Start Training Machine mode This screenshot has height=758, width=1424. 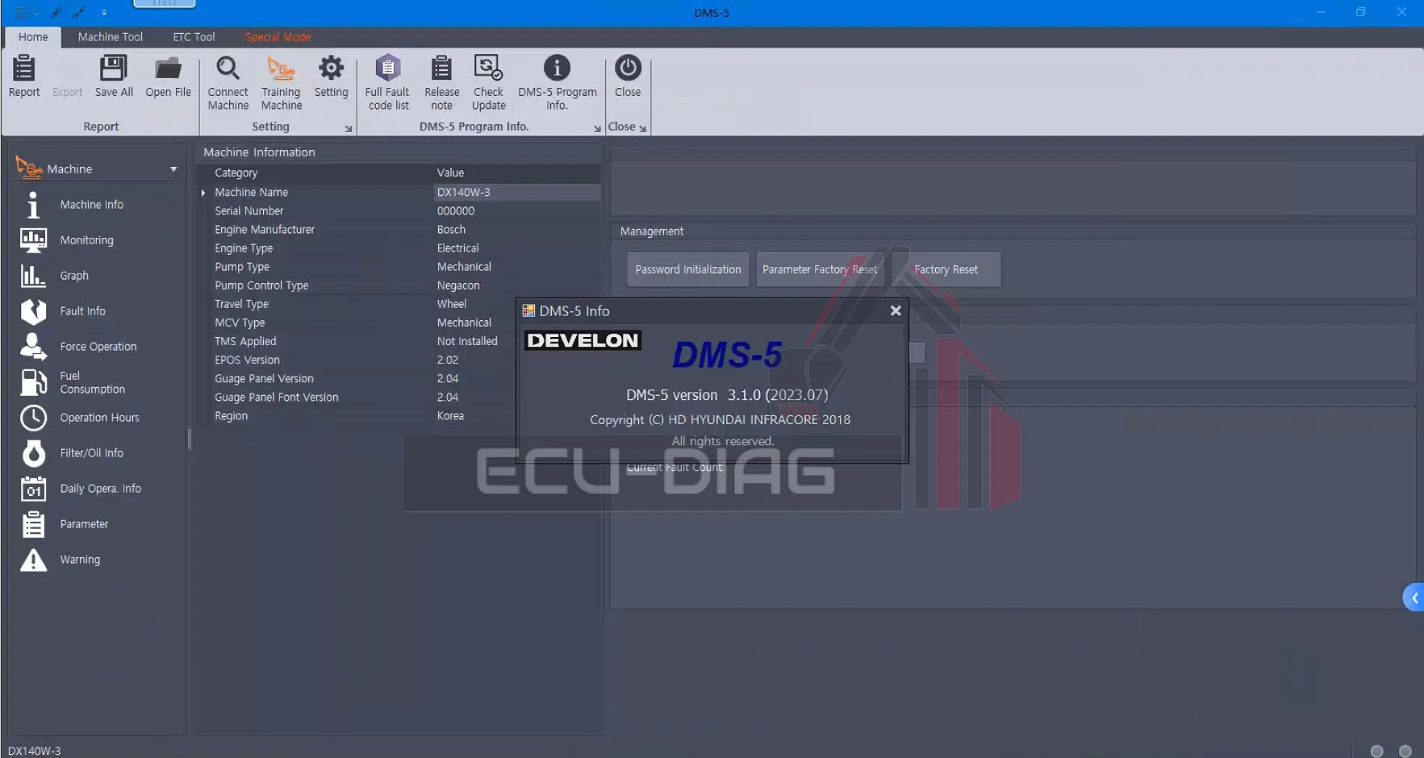click(282, 83)
